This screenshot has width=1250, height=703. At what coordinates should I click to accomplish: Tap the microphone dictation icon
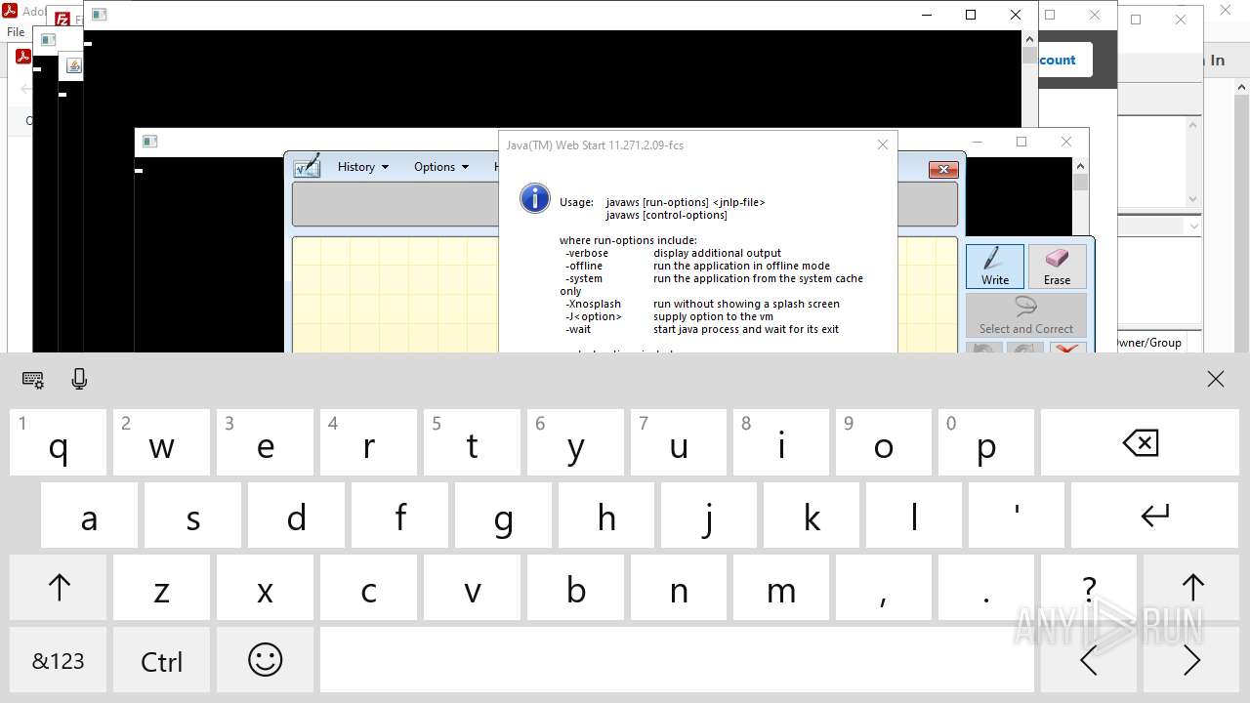[80, 379]
